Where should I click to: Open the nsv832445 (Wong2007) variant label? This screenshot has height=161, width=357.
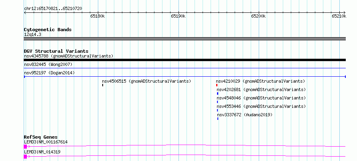click(48, 65)
